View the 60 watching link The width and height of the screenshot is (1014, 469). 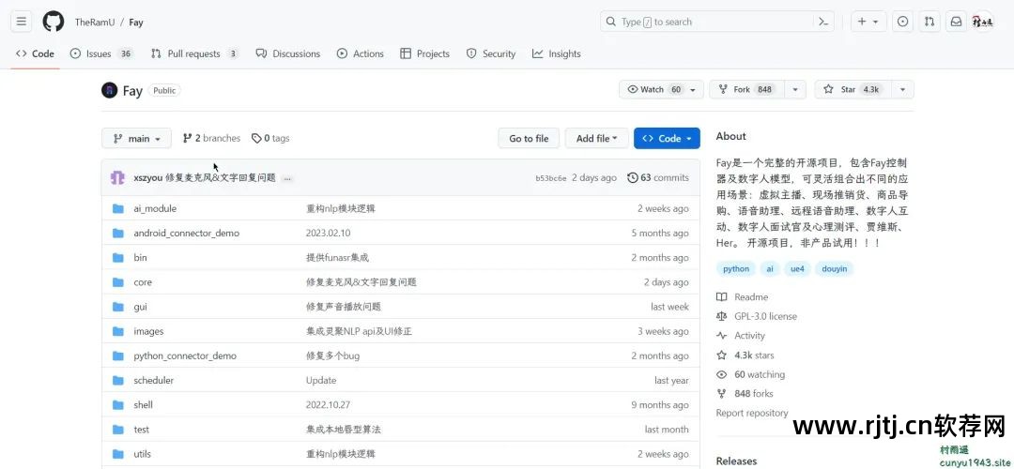point(751,374)
